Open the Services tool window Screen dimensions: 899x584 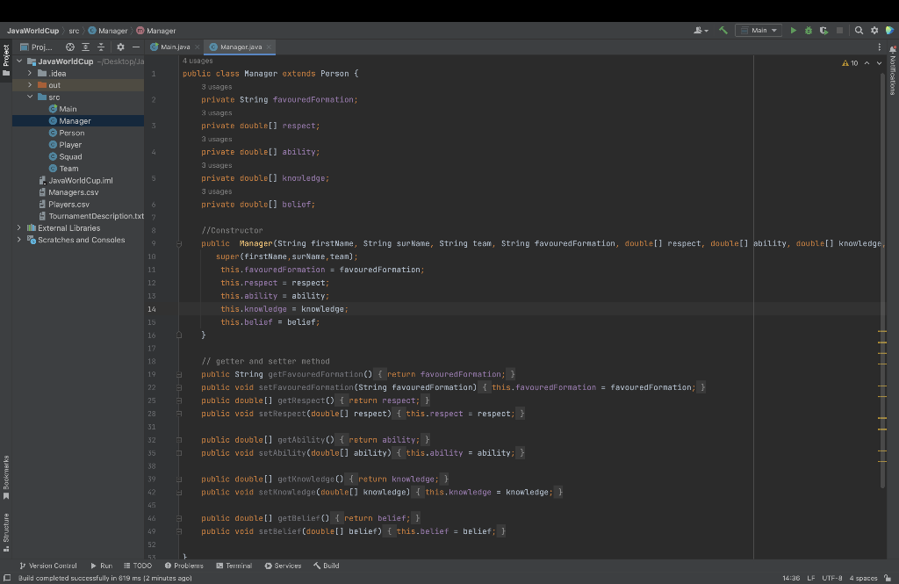283,566
